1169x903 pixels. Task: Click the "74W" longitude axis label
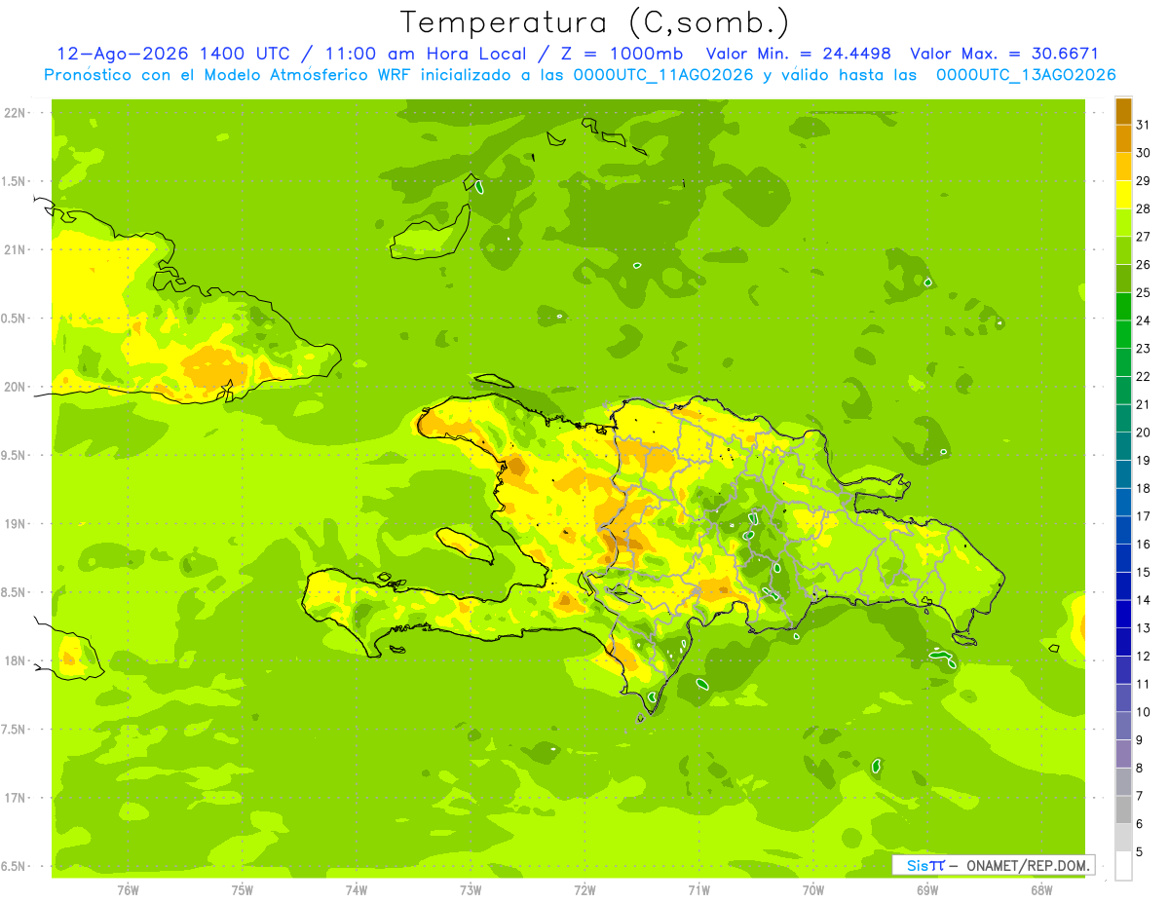pyautogui.click(x=357, y=889)
